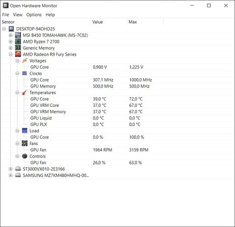Click the DESKTOP-94OHD25 computer icon
The width and height of the screenshot is (235, 227).
tap(11, 29)
